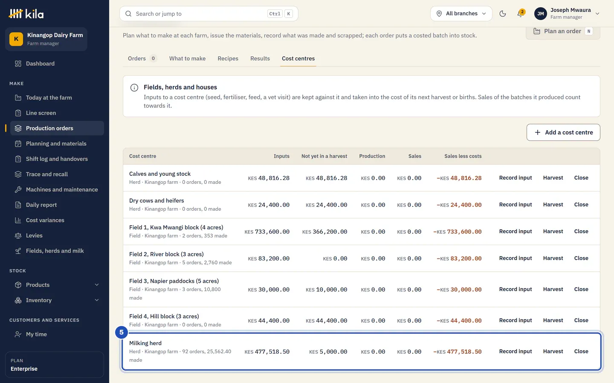The image size is (614, 383).
Task: Close the Field 2, River block cost centre
Action: pos(581,258)
